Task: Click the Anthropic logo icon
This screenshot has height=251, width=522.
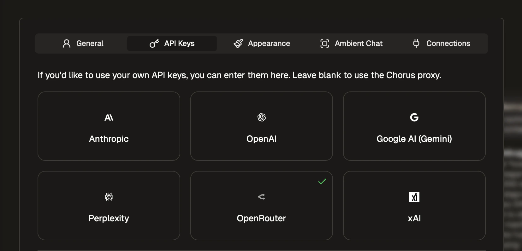Action: point(109,118)
